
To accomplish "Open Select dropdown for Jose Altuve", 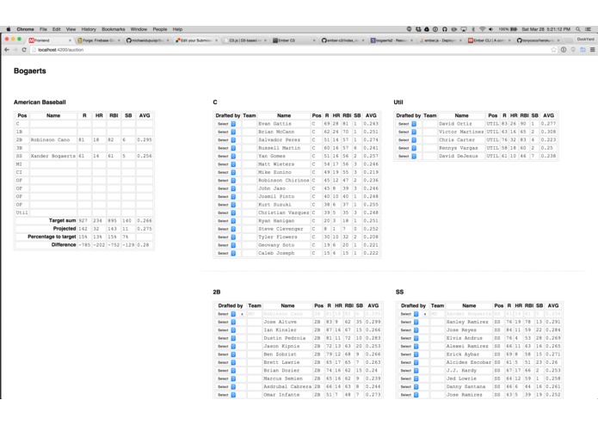I will click(x=226, y=322).
